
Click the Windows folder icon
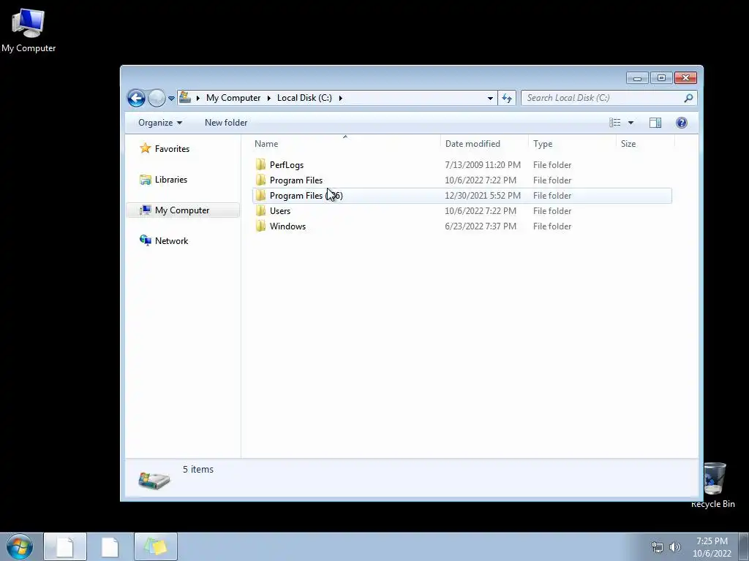pyautogui.click(x=260, y=226)
